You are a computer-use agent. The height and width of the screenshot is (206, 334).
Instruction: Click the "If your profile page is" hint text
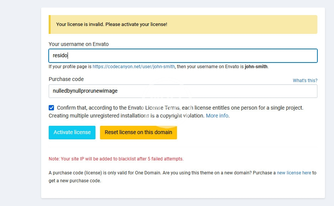click(x=70, y=67)
